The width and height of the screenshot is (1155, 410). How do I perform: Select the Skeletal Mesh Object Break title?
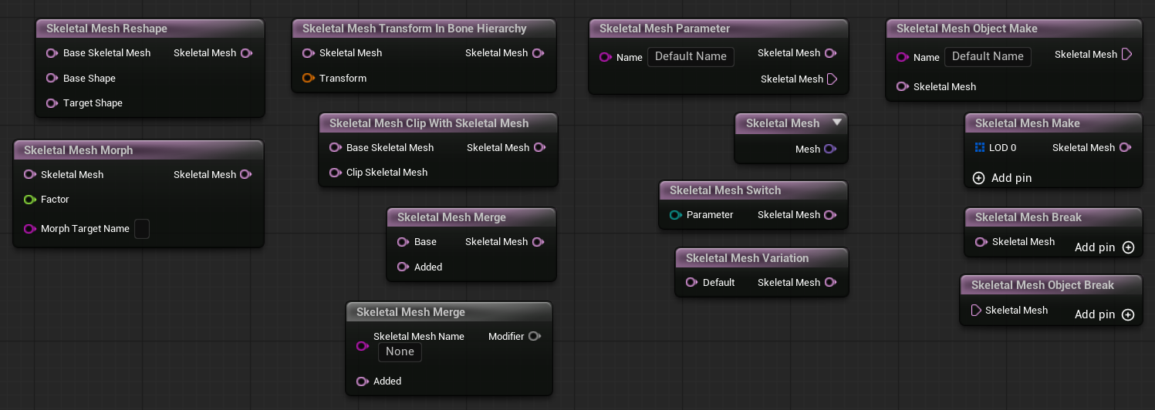(1042, 285)
